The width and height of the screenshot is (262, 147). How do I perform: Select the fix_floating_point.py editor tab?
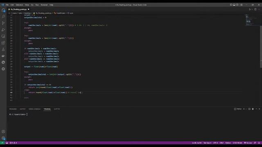[x=19, y=9]
